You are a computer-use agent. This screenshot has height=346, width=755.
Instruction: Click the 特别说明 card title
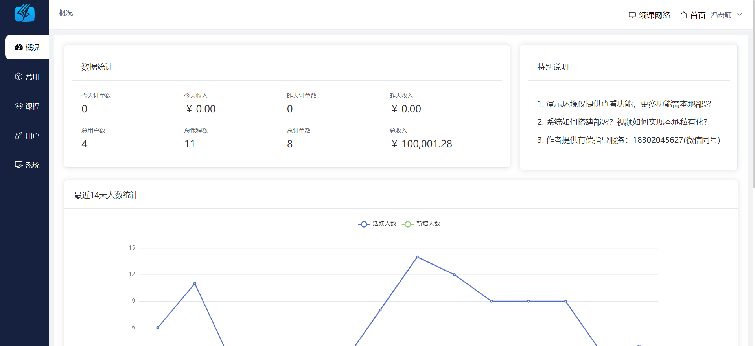pos(553,67)
